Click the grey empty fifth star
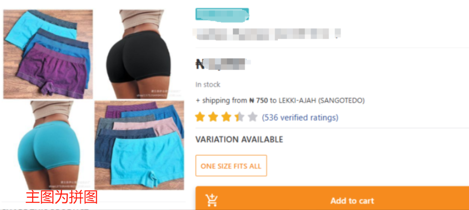Screen dimensions: 469x210 click(252, 117)
